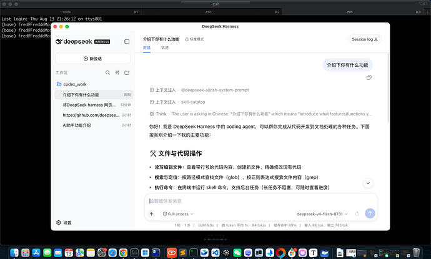Open Messages in the dock
Screen dimensions: 431x259
click(x=47, y=252)
